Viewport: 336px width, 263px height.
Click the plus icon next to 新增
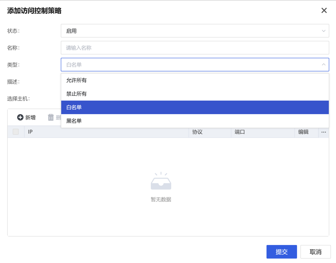(20, 117)
